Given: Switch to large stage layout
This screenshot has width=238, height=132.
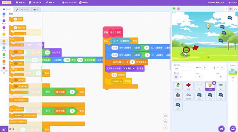Looking at the screenshot, I should pos(230,9).
